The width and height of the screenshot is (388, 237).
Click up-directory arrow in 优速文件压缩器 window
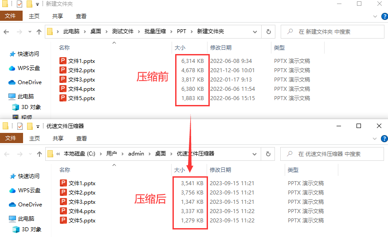[x=39, y=154]
